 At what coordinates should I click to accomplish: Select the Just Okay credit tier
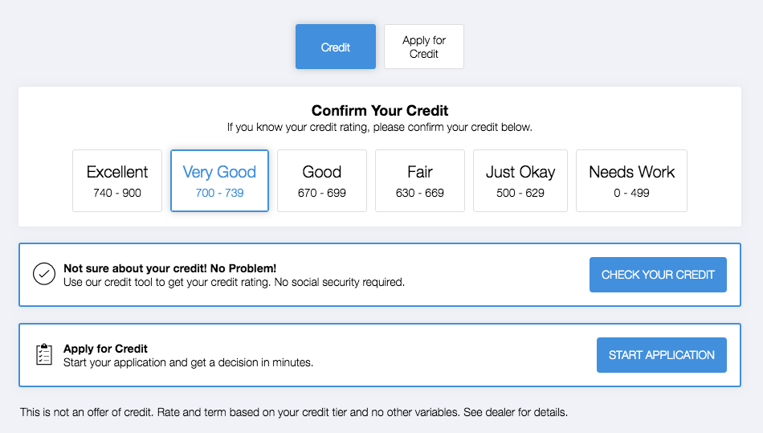coord(520,181)
